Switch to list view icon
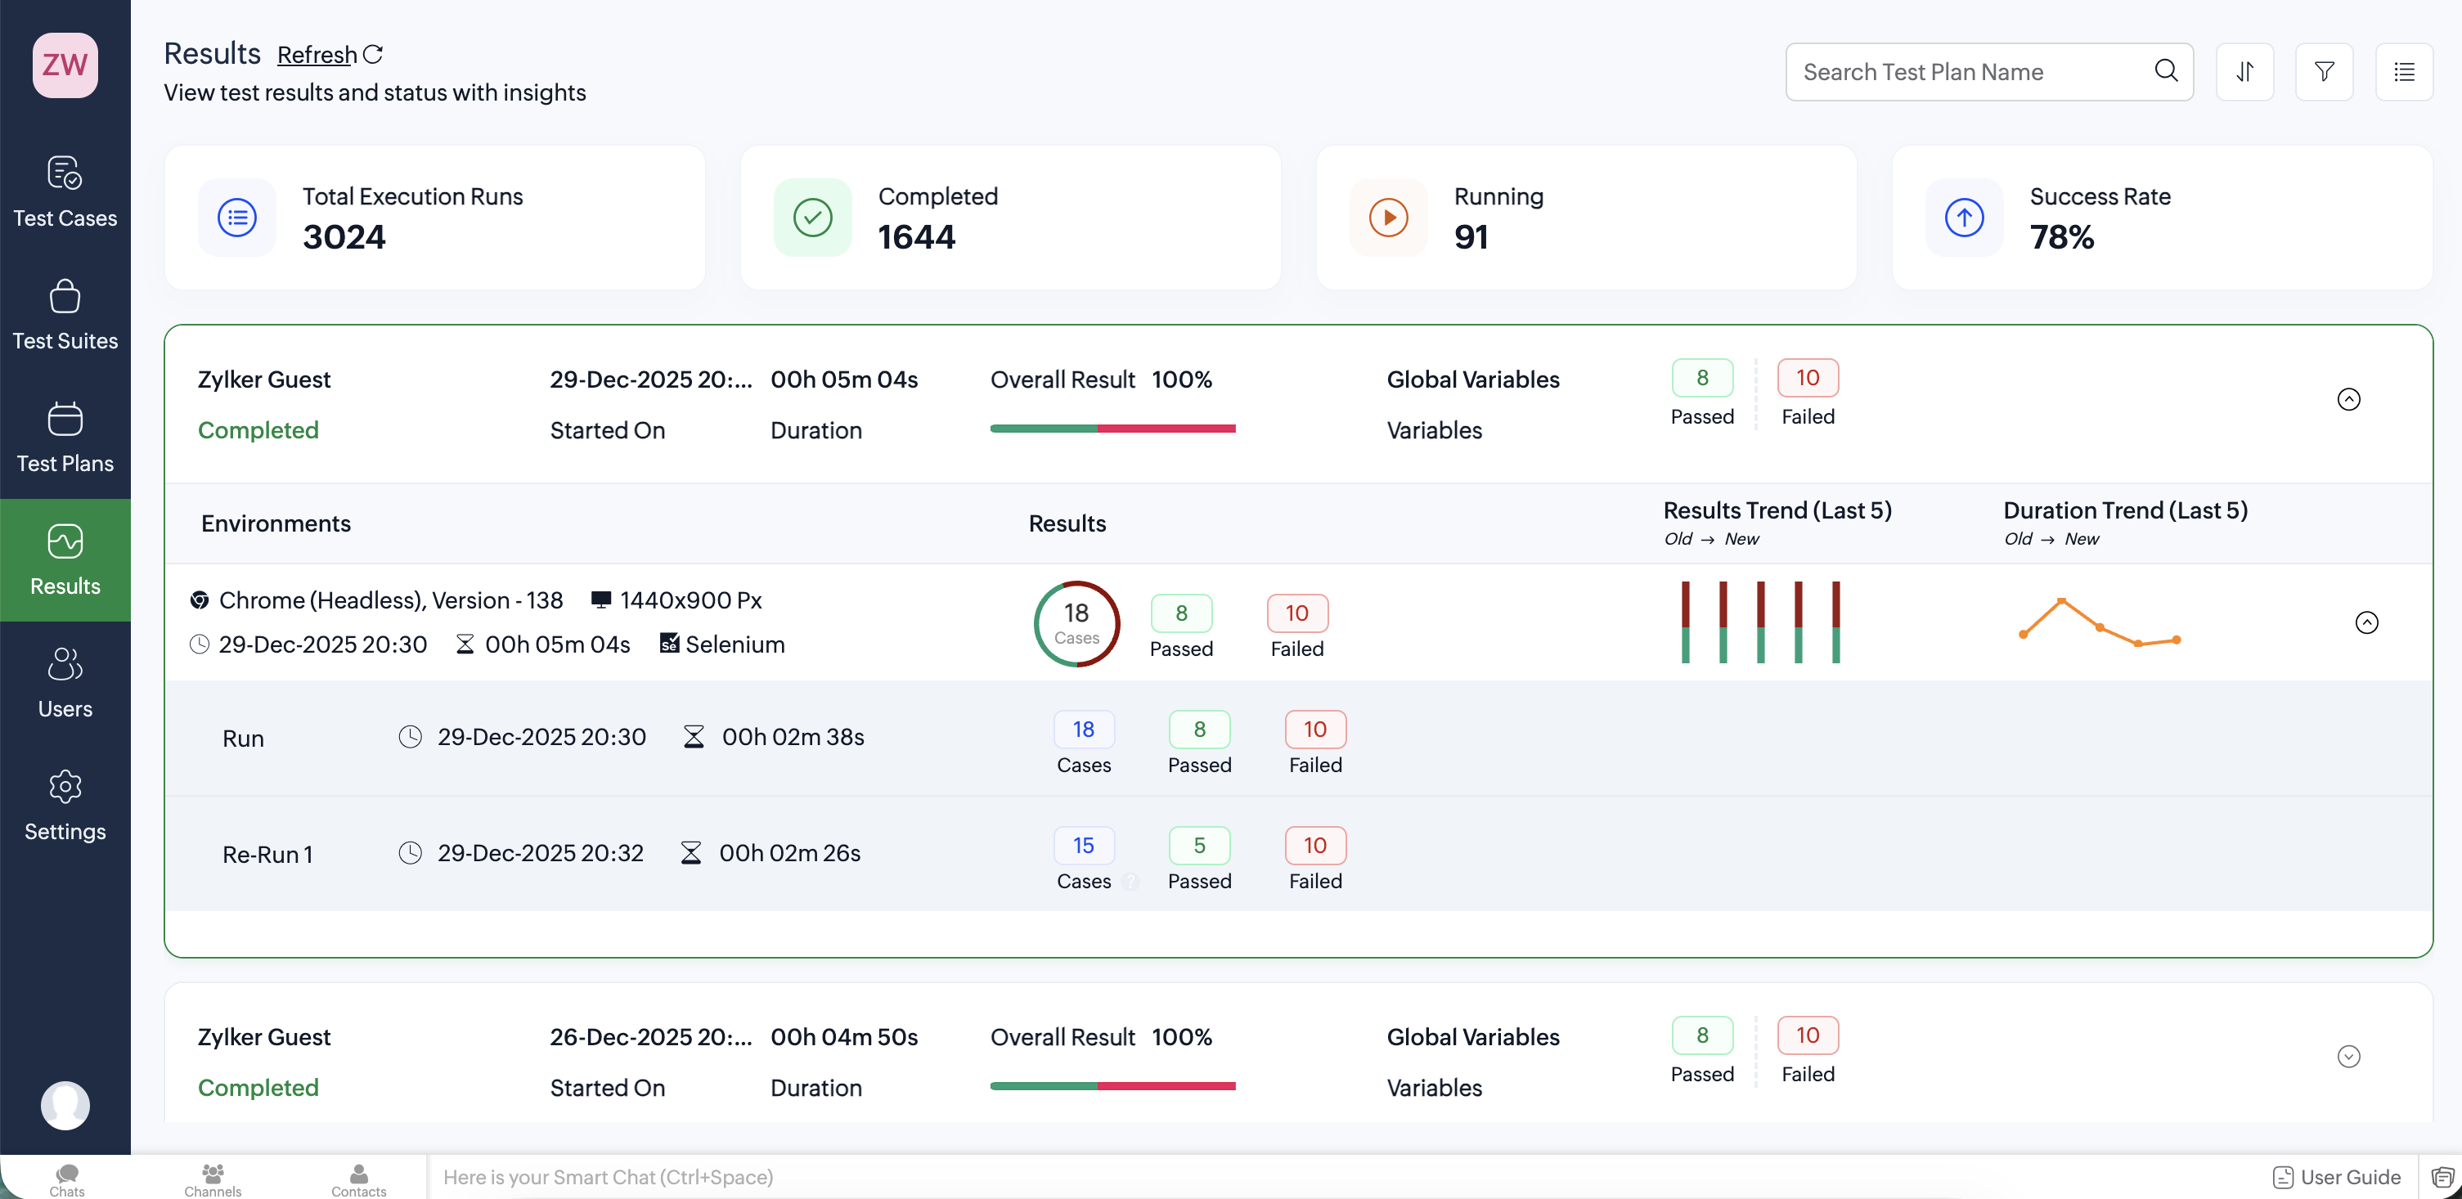2462x1199 pixels. tap(2404, 72)
